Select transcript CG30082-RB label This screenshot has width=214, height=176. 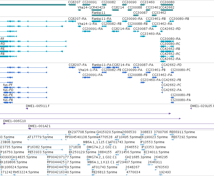(x=111, y=24)
